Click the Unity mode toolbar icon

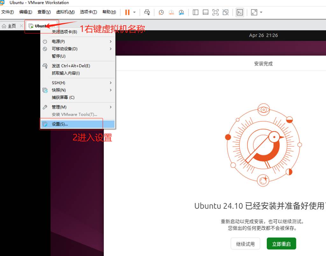(225, 12)
